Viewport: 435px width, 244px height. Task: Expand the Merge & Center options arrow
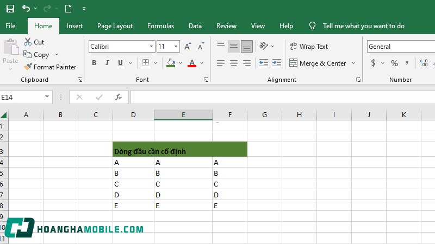353,63
